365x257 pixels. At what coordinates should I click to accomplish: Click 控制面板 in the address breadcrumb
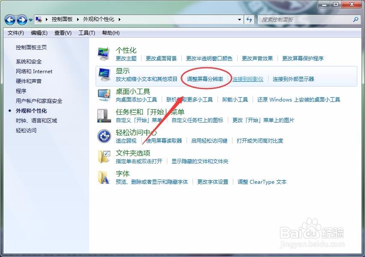(x=62, y=19)
